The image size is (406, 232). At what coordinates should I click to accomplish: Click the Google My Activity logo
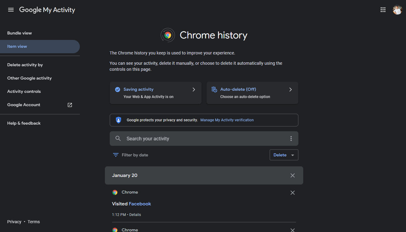pyautogui.click(x=47, y=10)
